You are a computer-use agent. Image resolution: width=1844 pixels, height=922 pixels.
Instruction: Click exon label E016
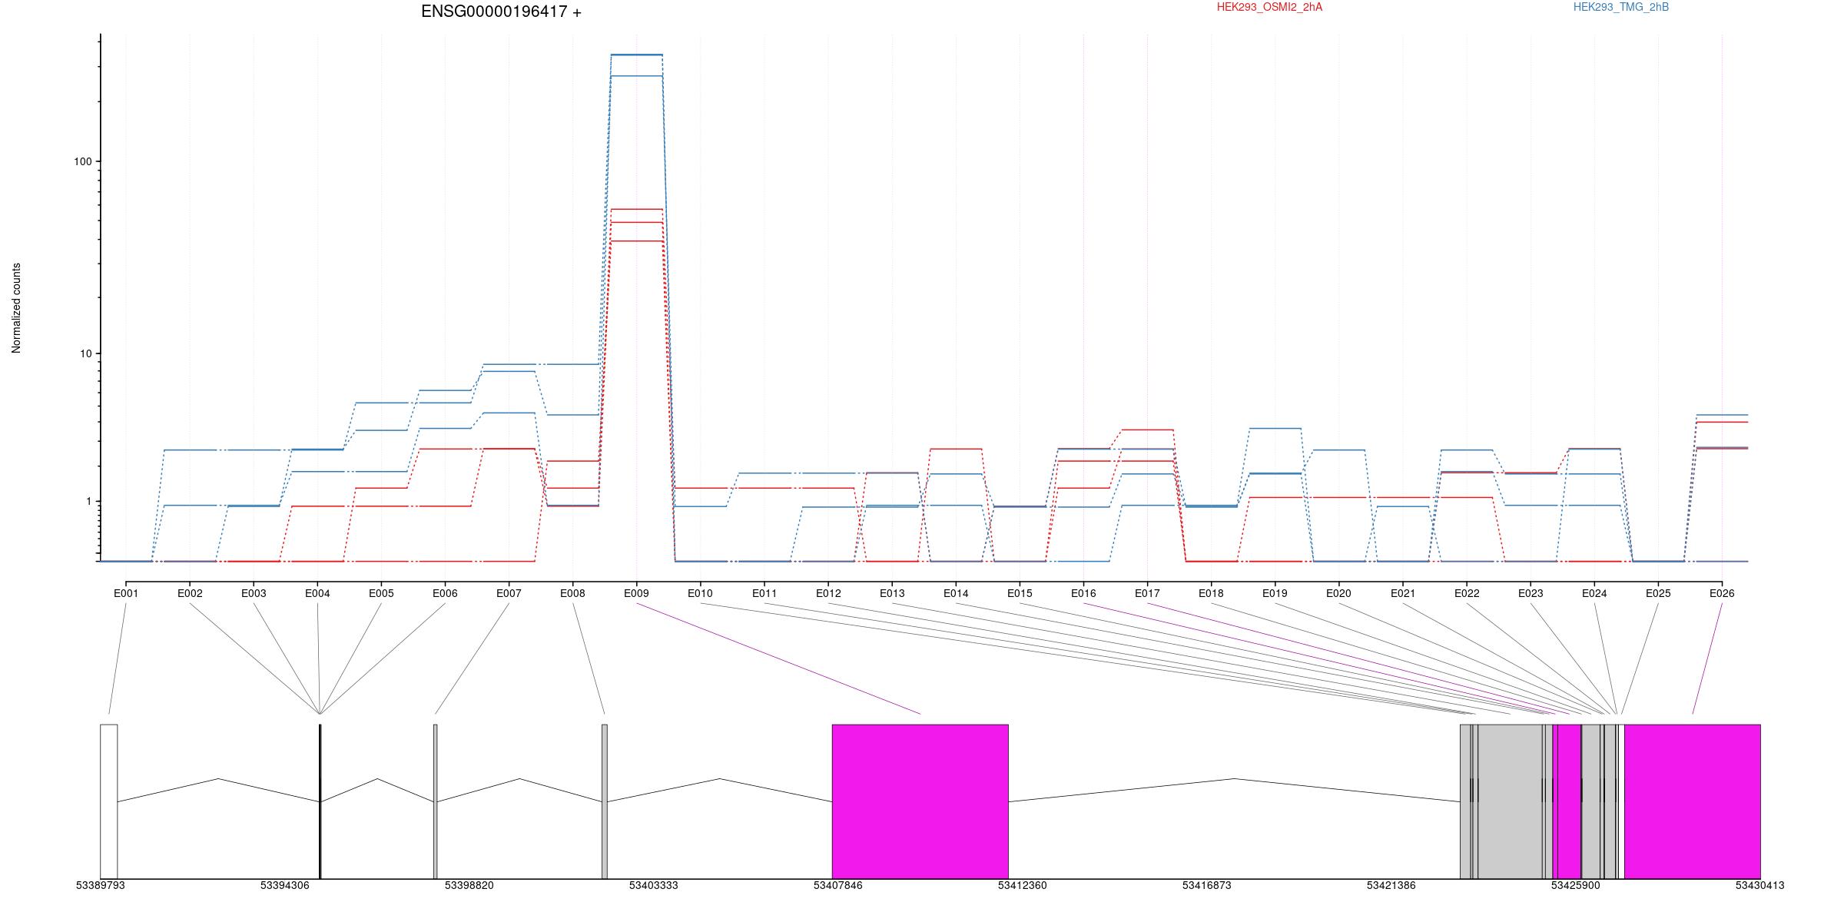point(1083,593)
